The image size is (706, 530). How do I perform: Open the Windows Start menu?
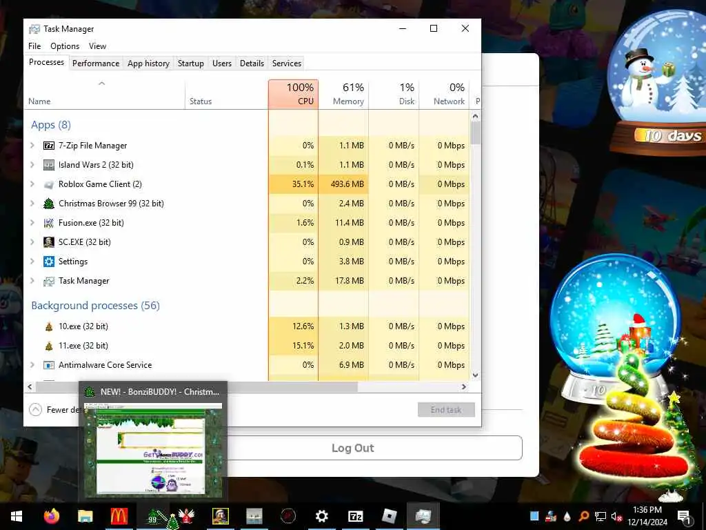pos(17,516)
